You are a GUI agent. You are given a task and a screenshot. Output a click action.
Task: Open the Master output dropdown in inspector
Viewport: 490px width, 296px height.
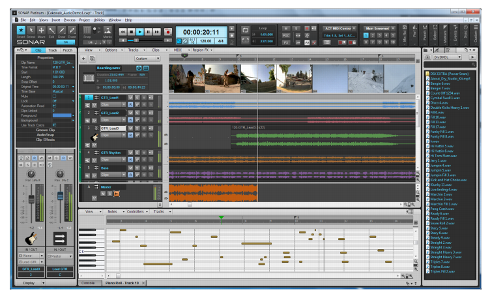(x=60, y=256)
